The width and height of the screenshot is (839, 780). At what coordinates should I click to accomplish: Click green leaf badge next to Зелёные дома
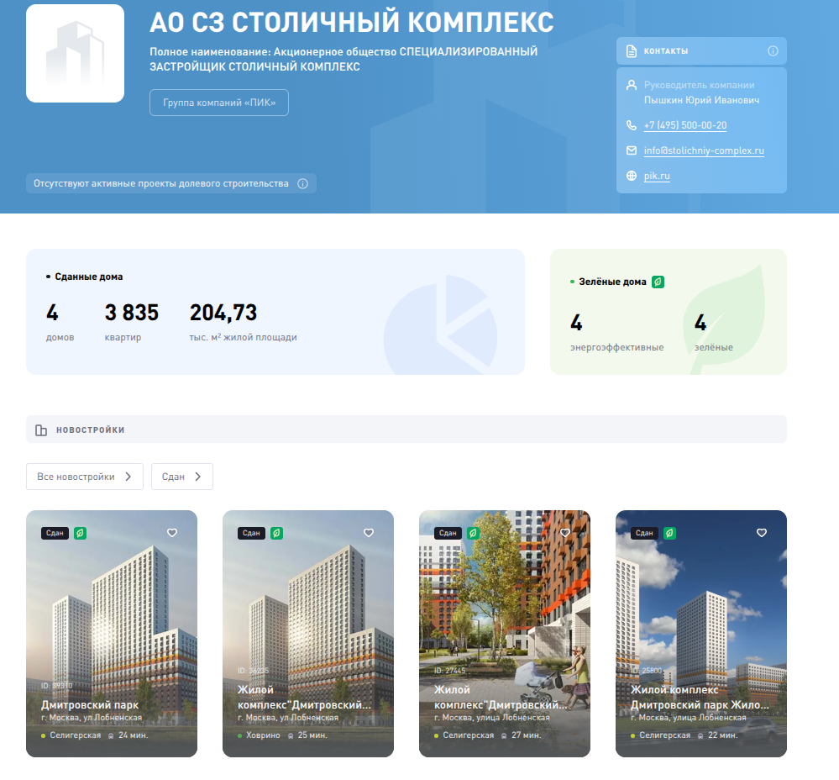click(658, 282)
